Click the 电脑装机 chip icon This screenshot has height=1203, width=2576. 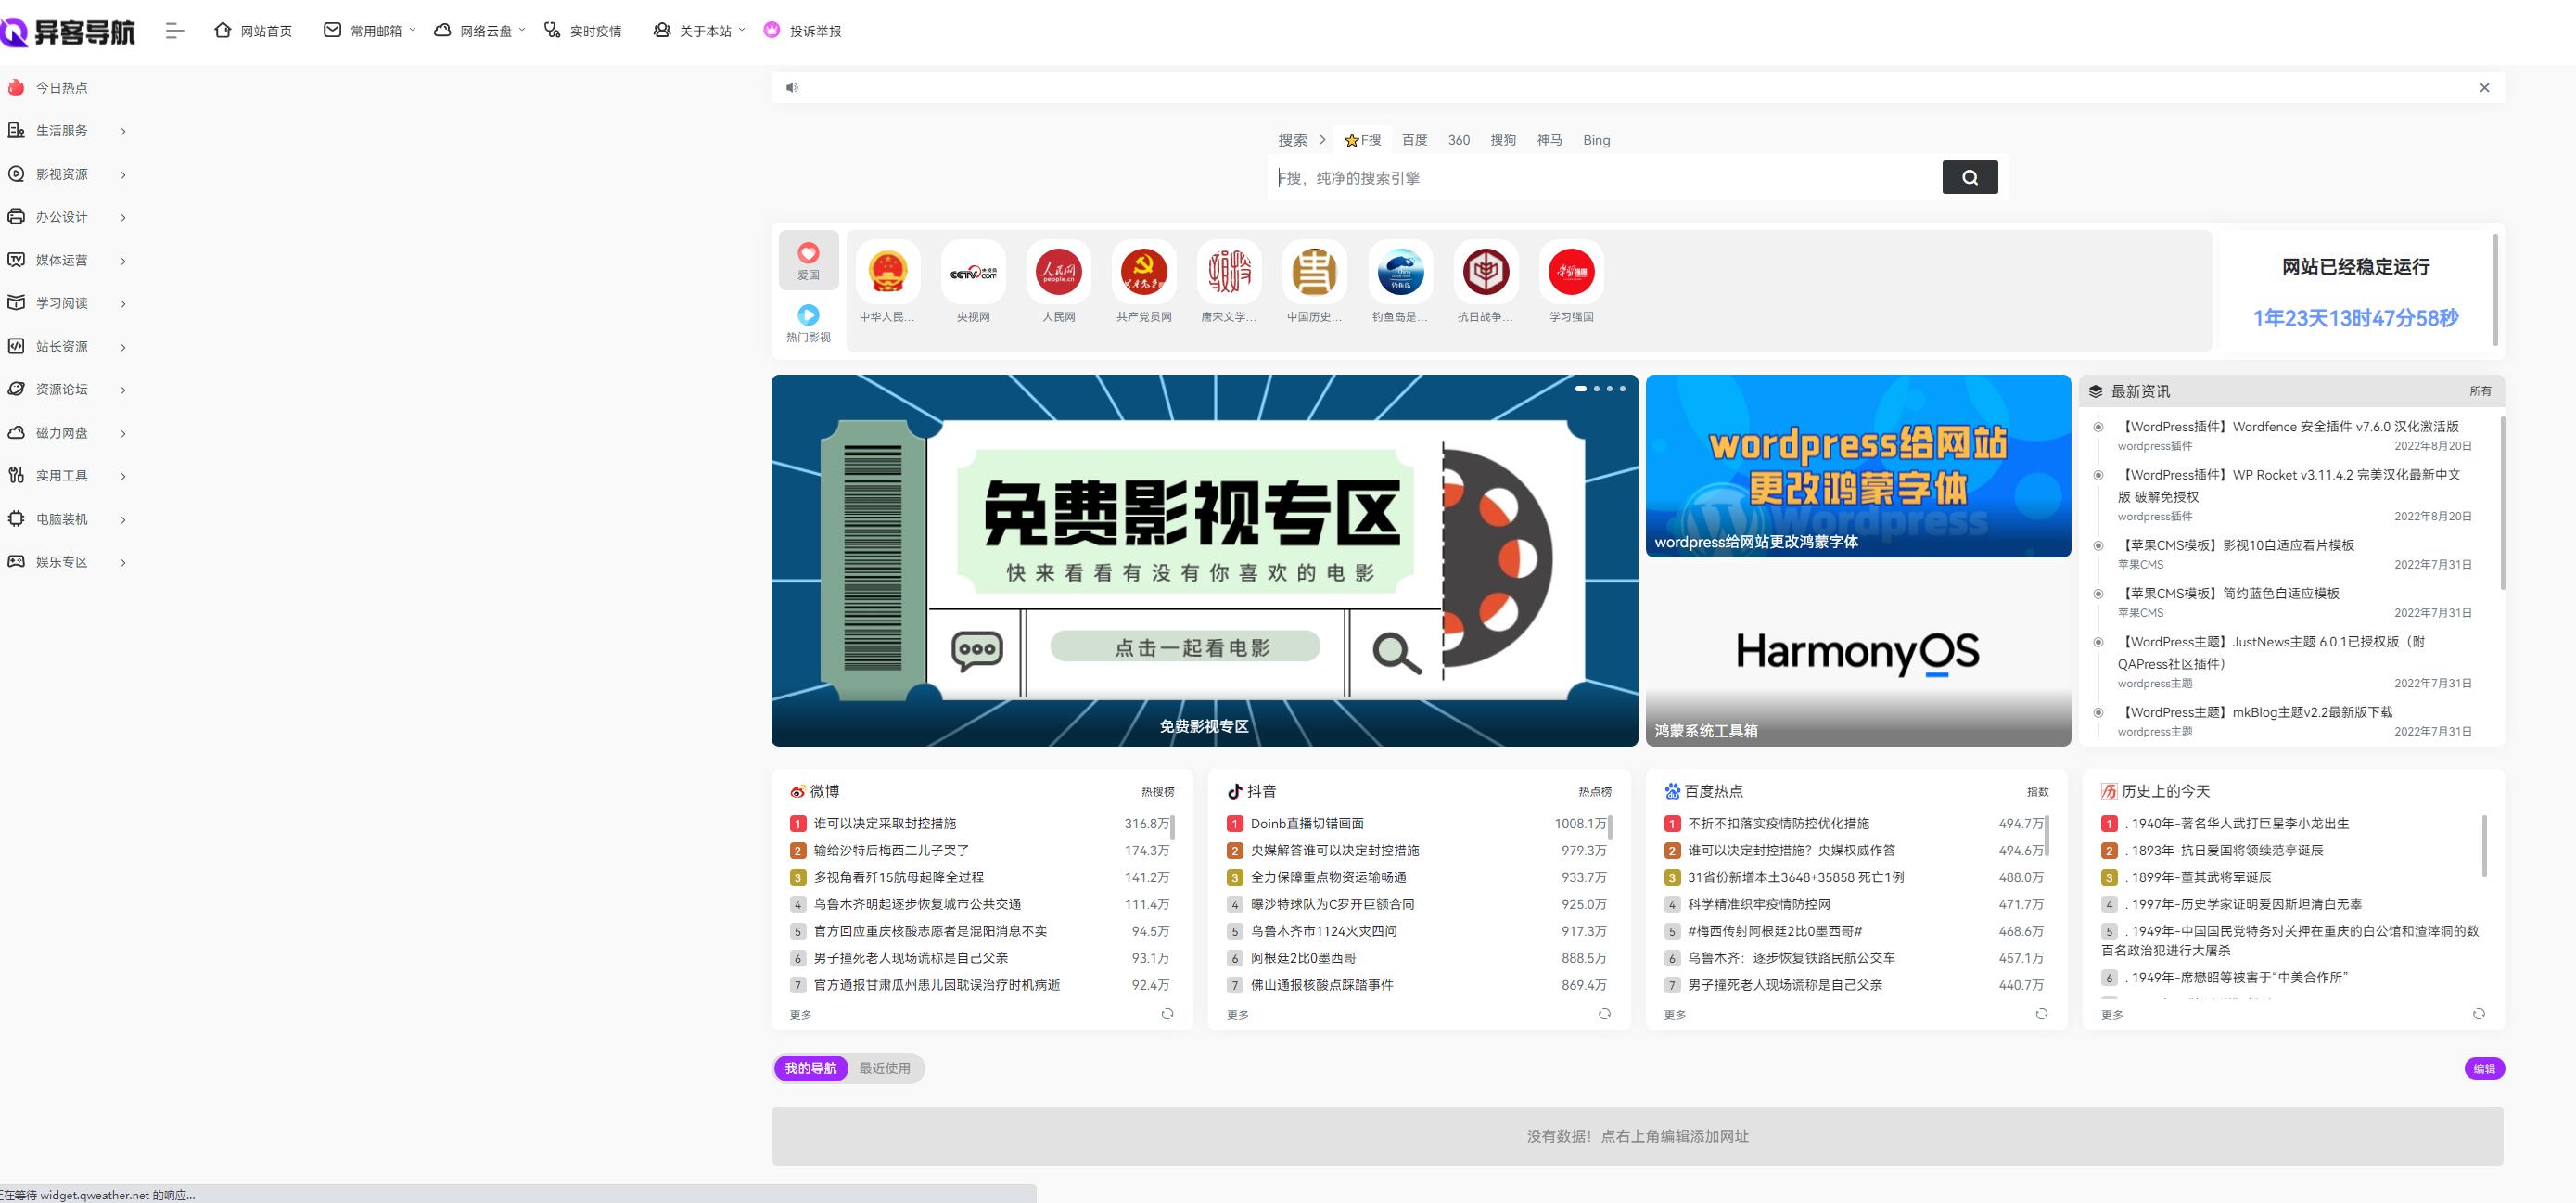click(x=16, y=519)
